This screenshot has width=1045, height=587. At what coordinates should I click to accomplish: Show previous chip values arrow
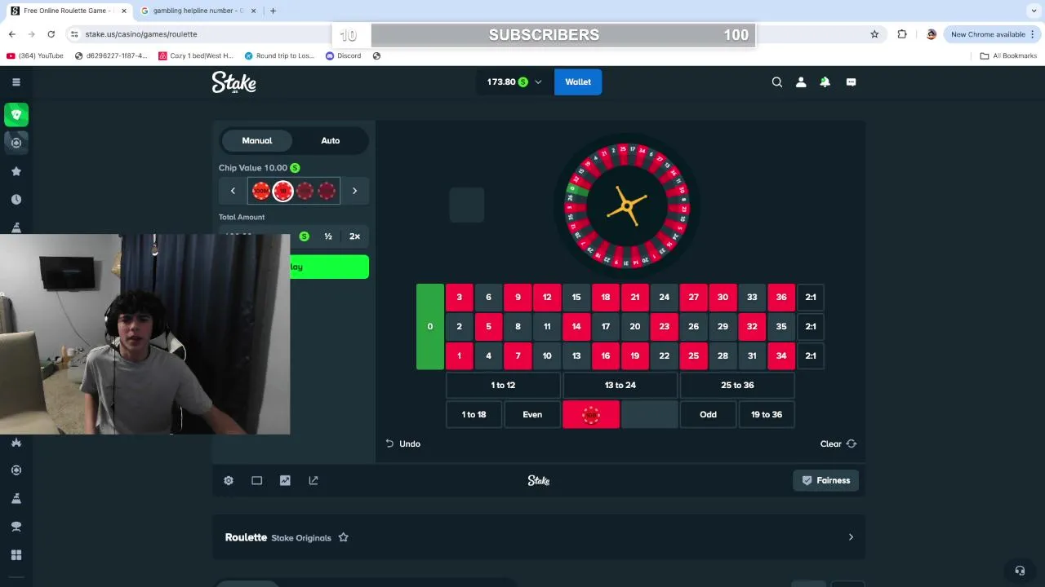(x=233, y=191)
